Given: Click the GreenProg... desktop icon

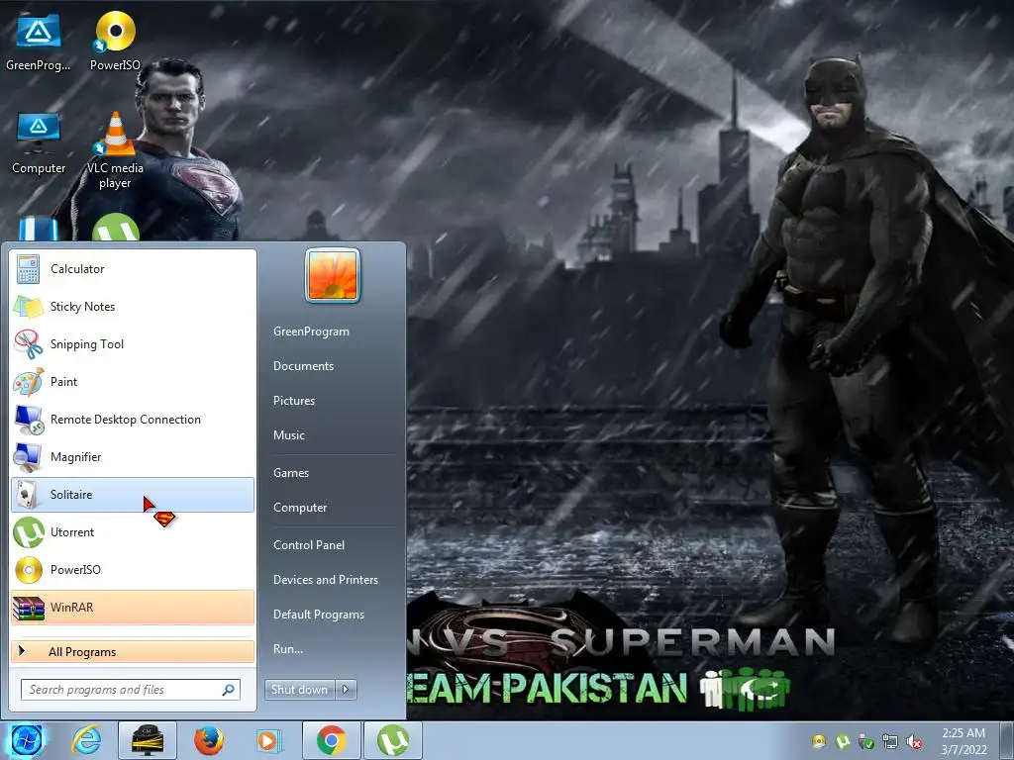Looking at the screenshot, I should (x=39, y=42).
